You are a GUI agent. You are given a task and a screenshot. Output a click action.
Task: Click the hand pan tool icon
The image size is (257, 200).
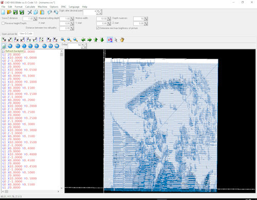[122, 40]
